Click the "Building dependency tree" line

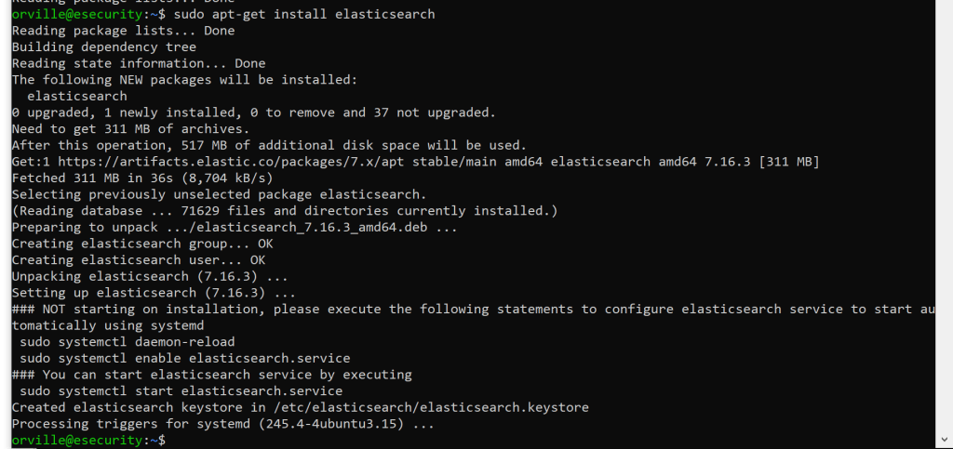coord(103,46)
